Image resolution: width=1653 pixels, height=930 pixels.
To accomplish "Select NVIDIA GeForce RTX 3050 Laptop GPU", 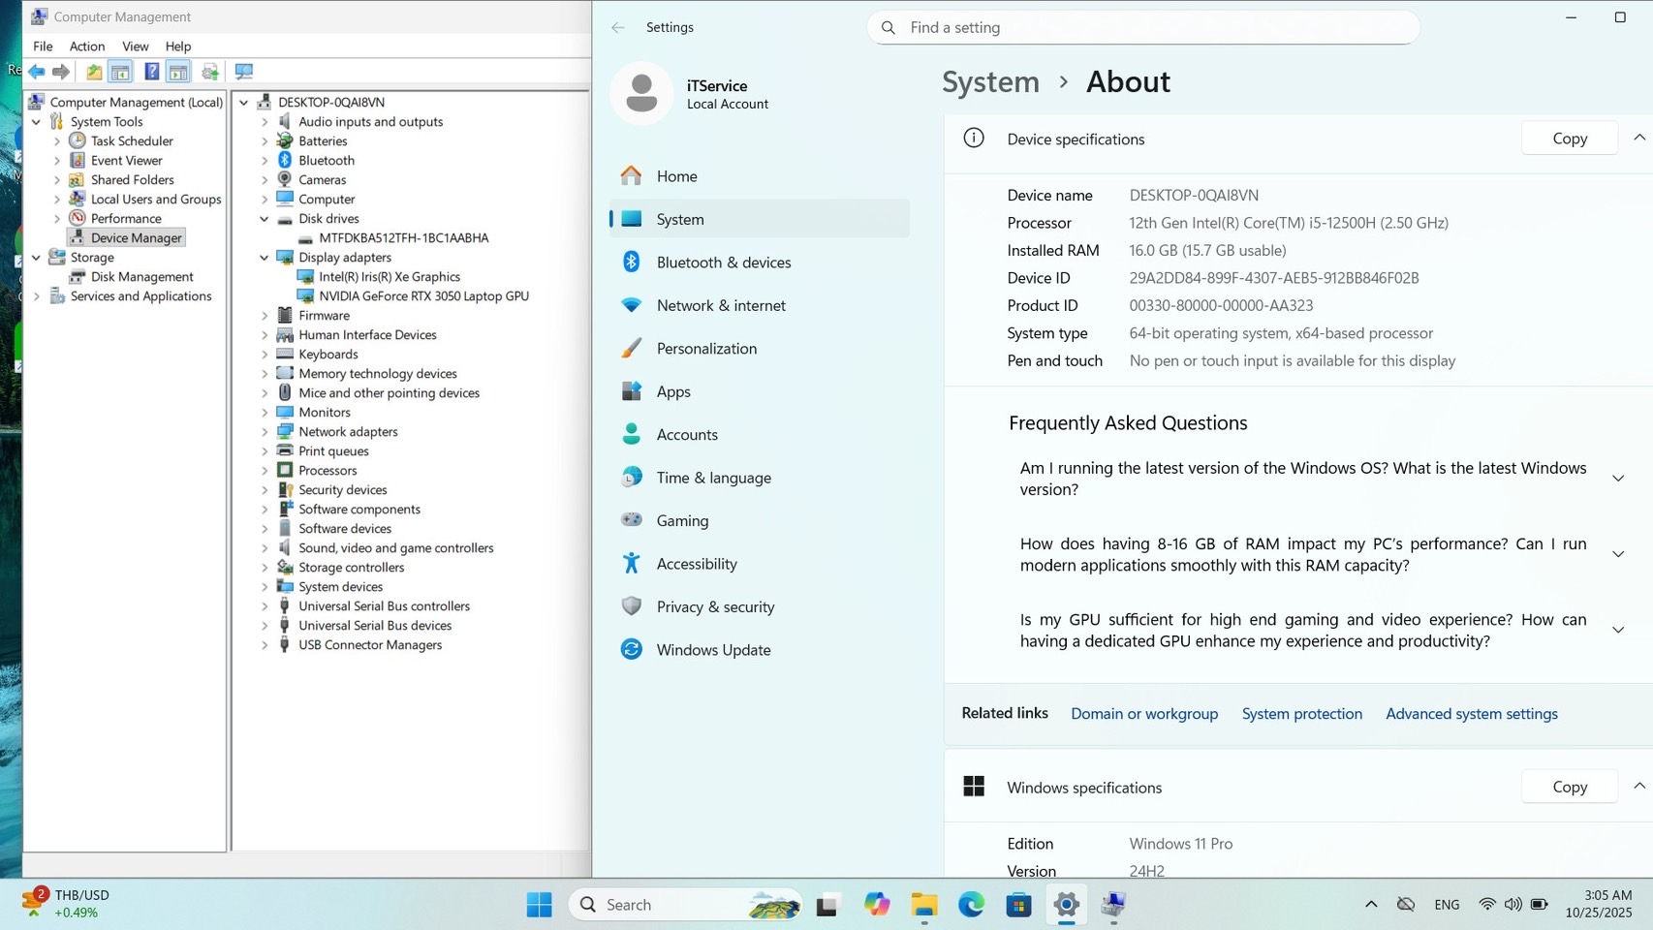I will click(x=423, y=296).
